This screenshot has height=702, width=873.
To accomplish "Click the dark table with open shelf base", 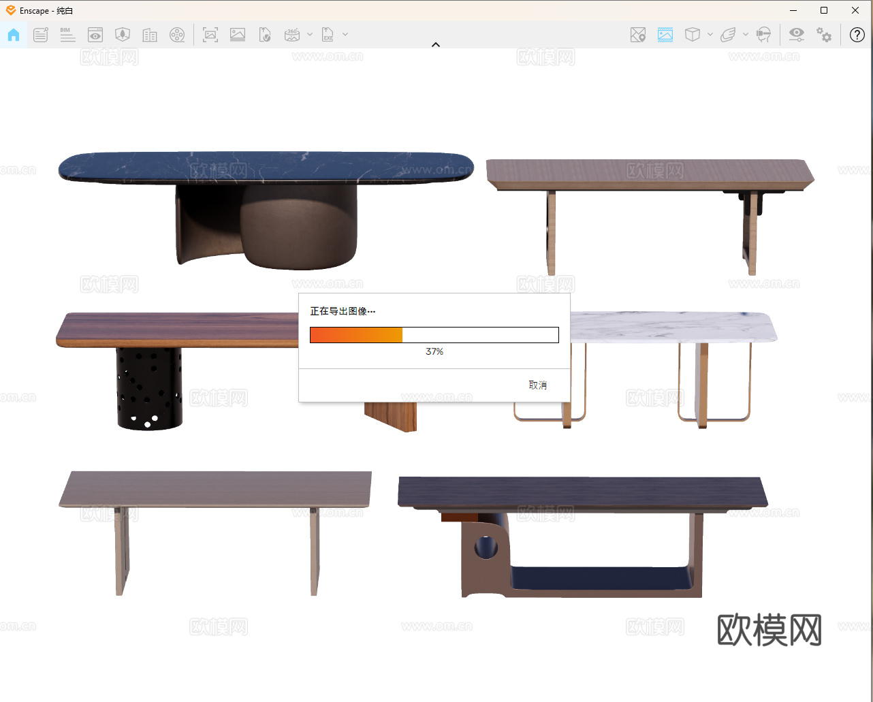I will [x=583, y=537].
